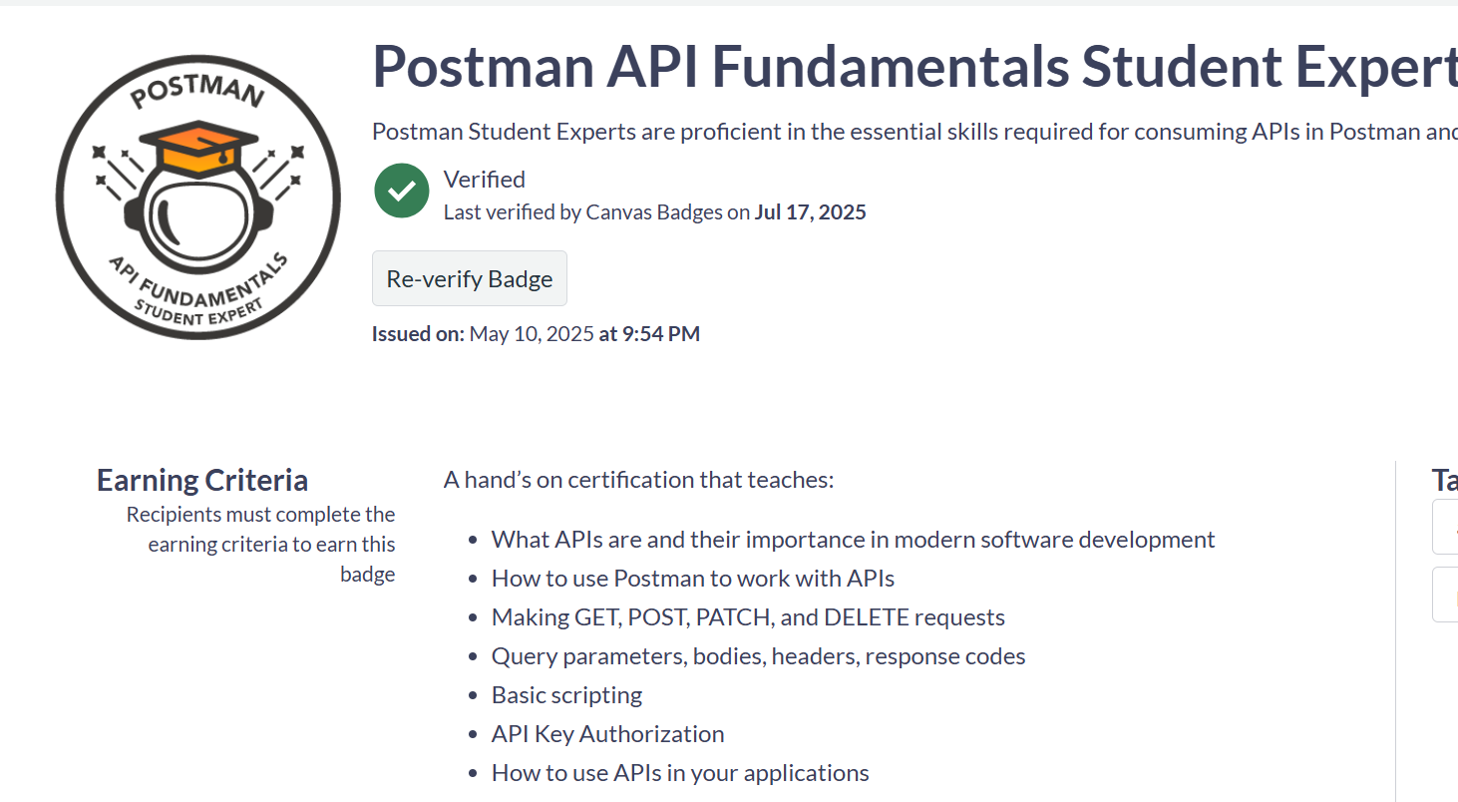
Task: Click the Postman API Fundamentals Student Expert title
Action: (x=913, y=67)
